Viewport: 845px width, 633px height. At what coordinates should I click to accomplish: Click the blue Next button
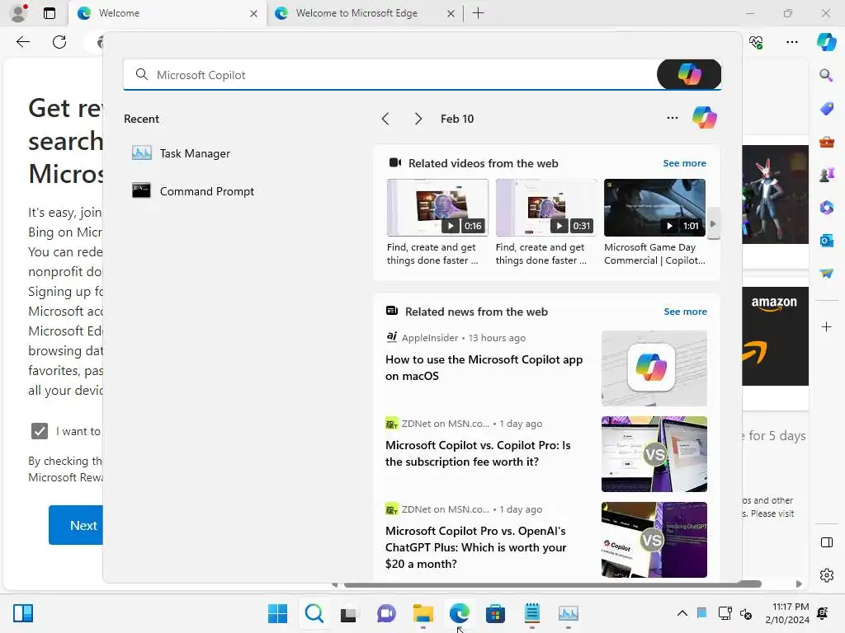pos(76,525)
